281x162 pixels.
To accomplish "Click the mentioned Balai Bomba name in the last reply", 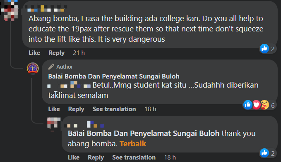I will click(x=144, y=133).
